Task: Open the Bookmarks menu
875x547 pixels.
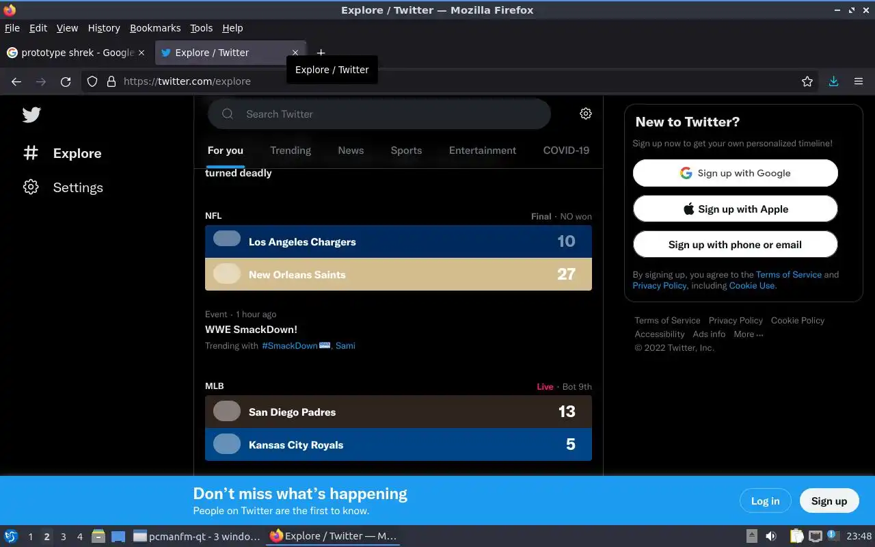Action: pyautogui.click(x=155, y=28)
